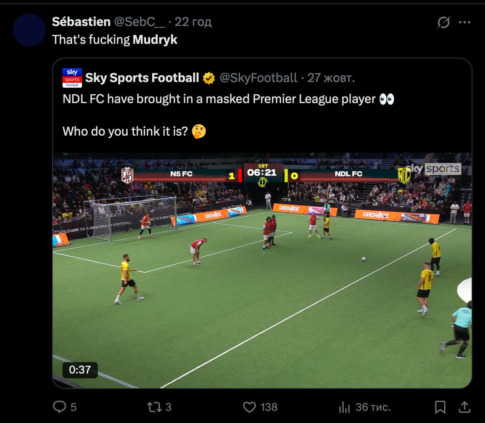This screenshot has width=485, height=423.
Task: Repost this tweet using the retweet icon
Action: pyautogui.click(x=154, y=407)
